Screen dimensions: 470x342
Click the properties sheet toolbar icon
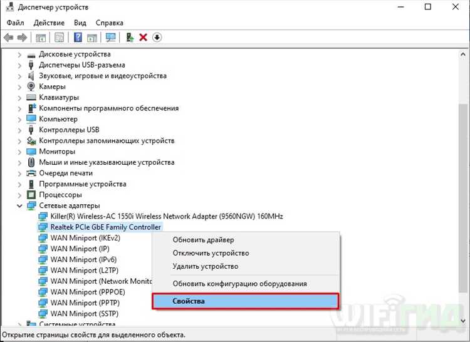point(59,38)
